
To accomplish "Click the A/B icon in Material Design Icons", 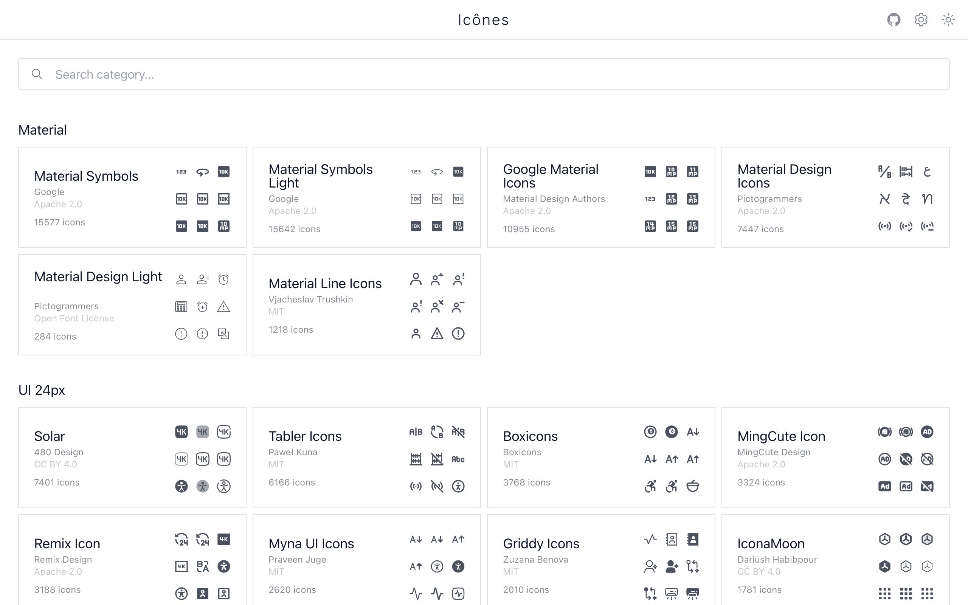I will pyautogui.click(x=884, y=172).
